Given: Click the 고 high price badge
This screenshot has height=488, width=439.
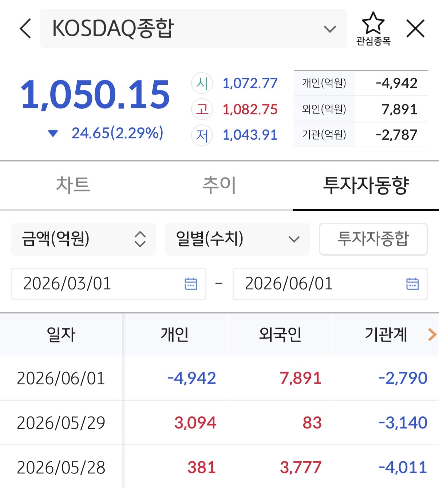Looking at the screenshot, I should tap(202, 109).
